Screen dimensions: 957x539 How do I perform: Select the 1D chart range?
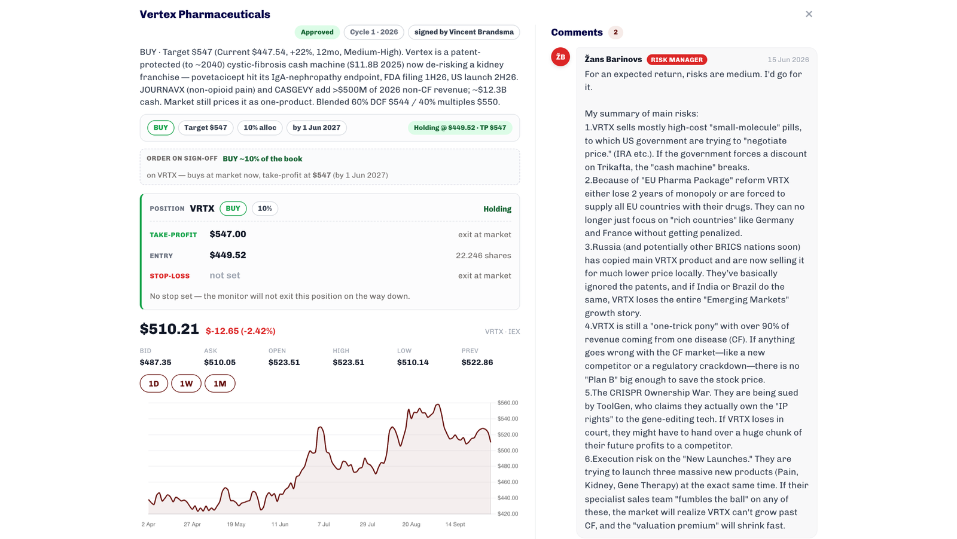tap(154, 384)
